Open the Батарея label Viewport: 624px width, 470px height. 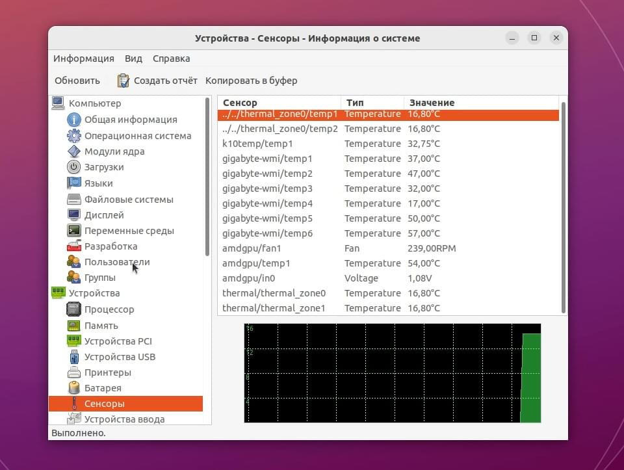tap(103, 388)
